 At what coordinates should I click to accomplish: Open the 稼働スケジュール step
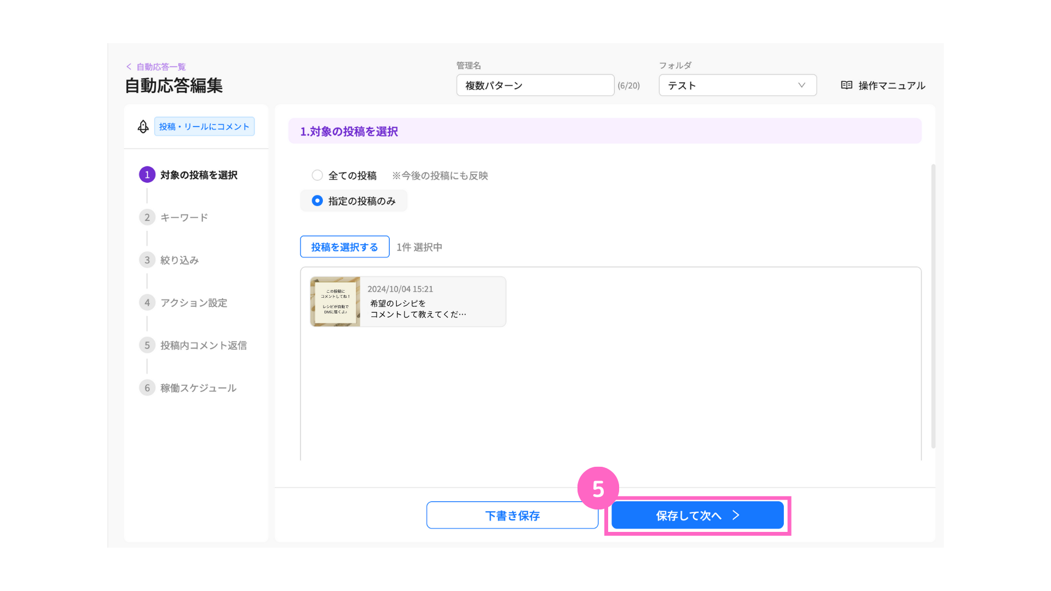198,388
